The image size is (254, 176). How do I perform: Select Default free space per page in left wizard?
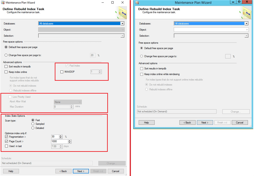(6, 47)
